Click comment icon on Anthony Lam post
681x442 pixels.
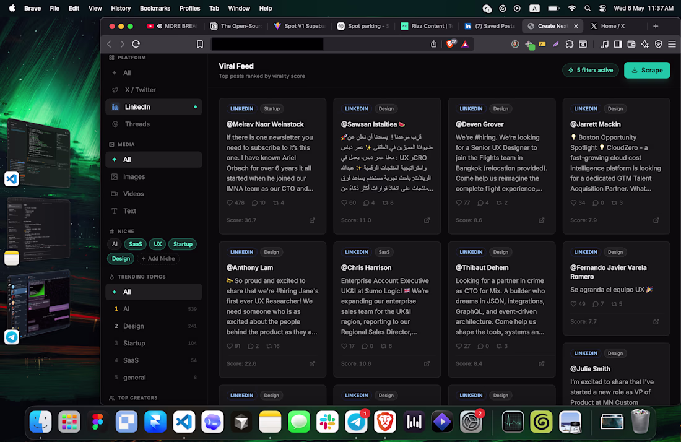click(250, 346)
